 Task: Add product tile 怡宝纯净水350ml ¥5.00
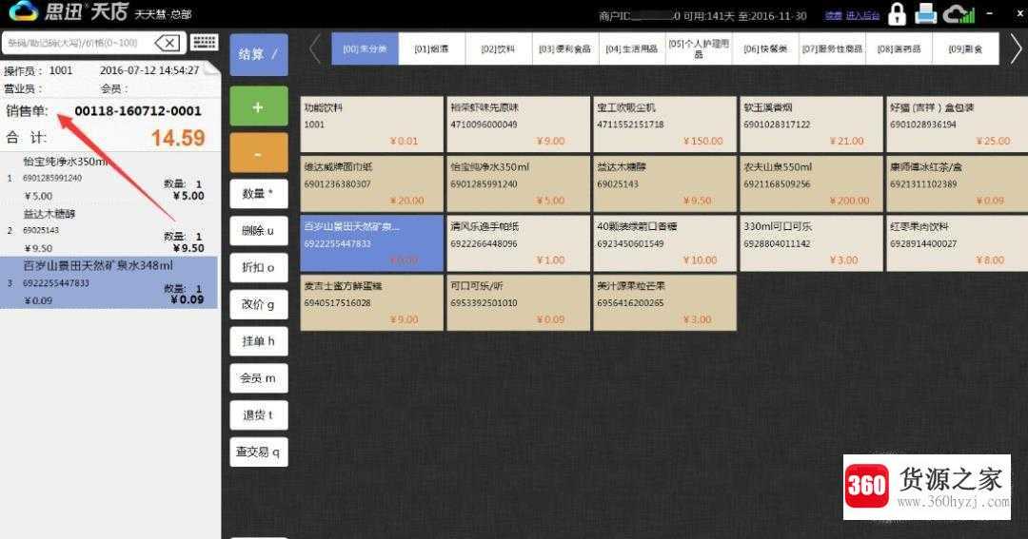click(x=518, y=184)
